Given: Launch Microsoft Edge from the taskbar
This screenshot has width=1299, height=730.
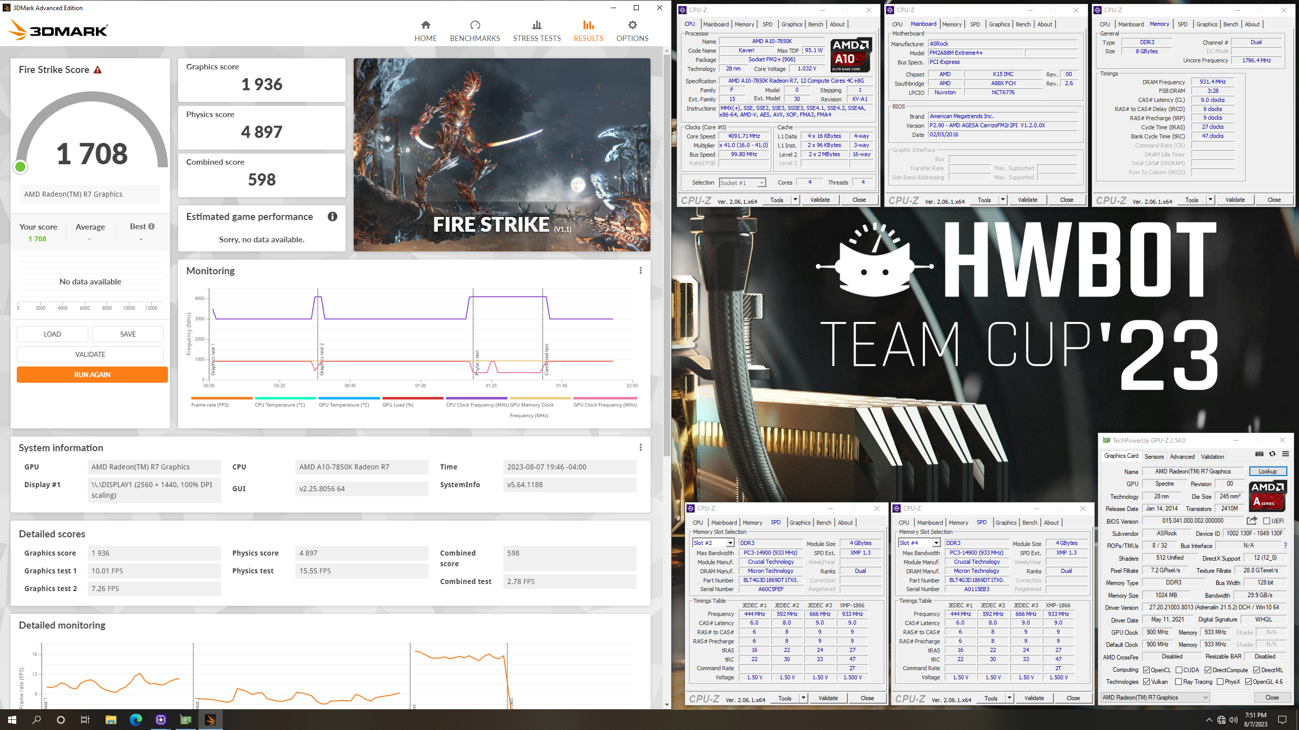Looking at the screenshot, I should (135, 719).
